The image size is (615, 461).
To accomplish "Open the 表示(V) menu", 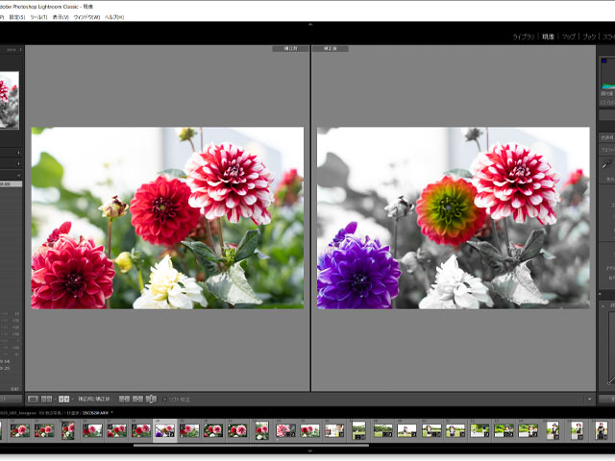I will pos(61,16).
